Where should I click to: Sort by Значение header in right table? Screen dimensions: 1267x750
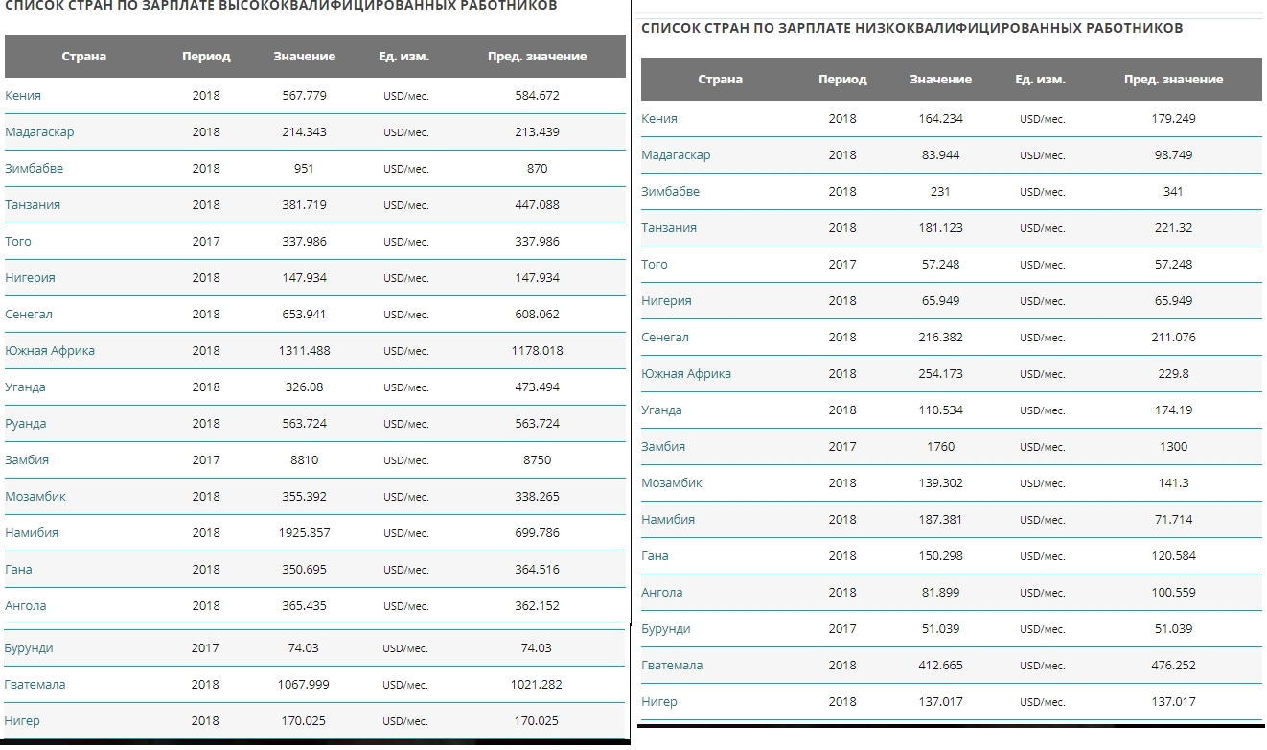click(940, 80)
